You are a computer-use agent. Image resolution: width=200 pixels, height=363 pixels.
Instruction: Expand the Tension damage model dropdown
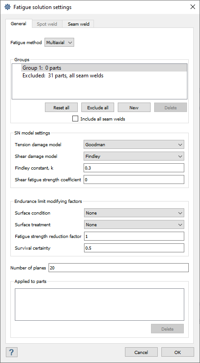[x=134, y=144]
